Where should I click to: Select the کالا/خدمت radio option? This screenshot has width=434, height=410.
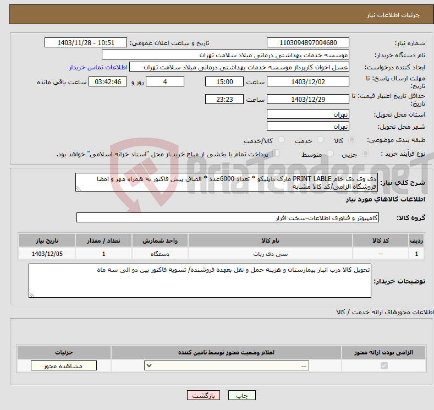click(x=281, y=140)
